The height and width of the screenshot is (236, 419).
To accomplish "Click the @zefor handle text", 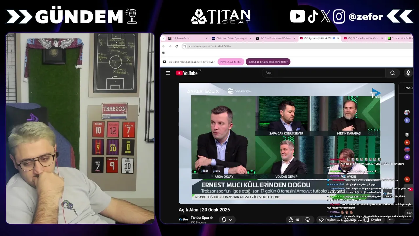I will click(365, 17).
